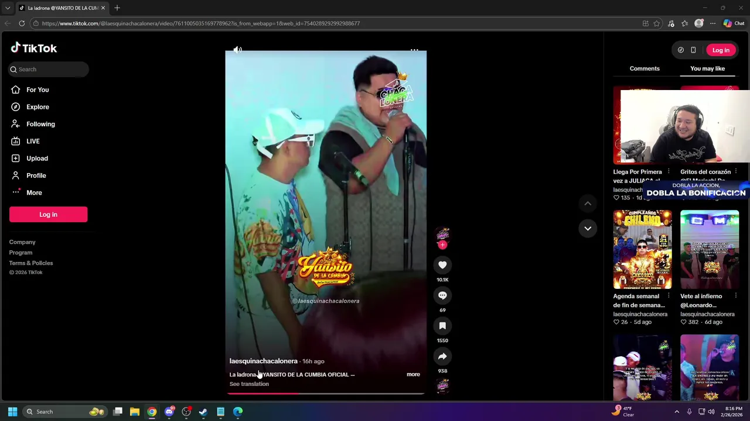Image resolution: width=750 pixels, height=421 pixels.
Task: Go to next video with down chevron
Action: point(588,228)
